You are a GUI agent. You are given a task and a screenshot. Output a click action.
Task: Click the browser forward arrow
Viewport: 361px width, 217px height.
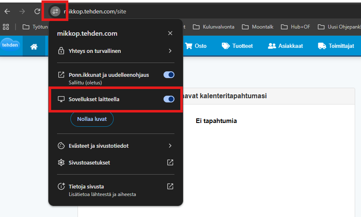(x=22, y=11)
